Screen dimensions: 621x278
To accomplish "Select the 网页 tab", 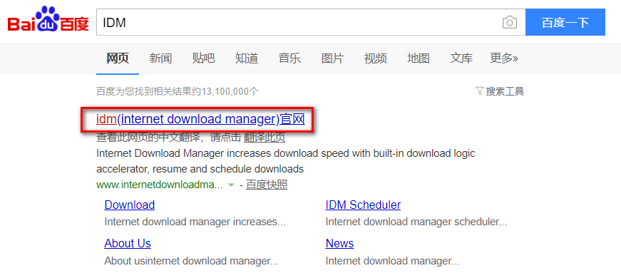I will [x=118, y=58].
